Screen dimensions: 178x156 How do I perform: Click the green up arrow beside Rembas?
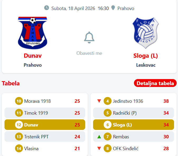point(99,137)
